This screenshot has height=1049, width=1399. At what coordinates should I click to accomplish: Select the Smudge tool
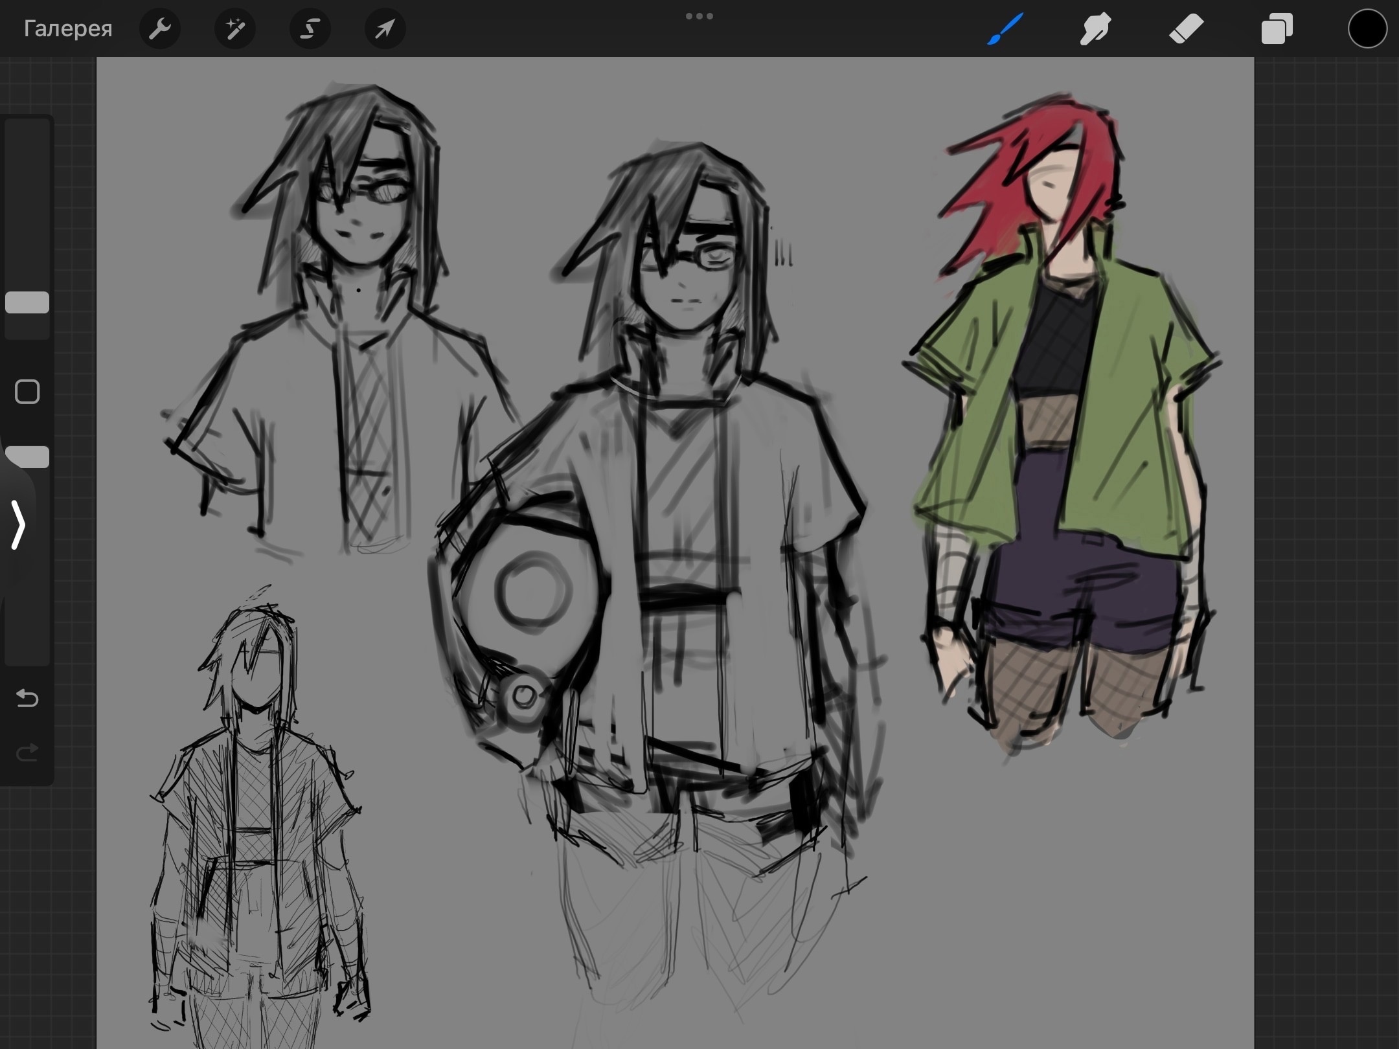click(1096, 28)
